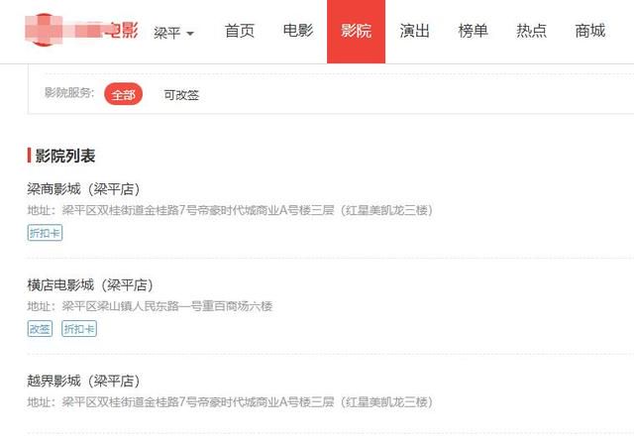Click the 越界影城 address text
The image size is (634, 442).
[x=230, y=402]
